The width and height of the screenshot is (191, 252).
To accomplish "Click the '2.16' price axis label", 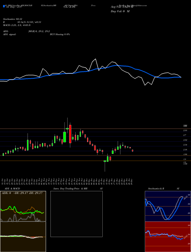I will click(x=185, y=150).
